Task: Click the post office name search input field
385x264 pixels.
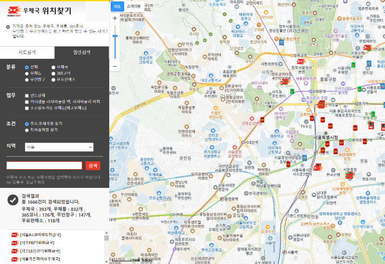Action: tap(44, 165)
